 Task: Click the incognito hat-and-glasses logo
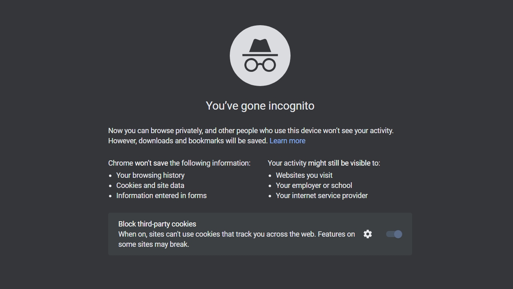pos(260,56)
